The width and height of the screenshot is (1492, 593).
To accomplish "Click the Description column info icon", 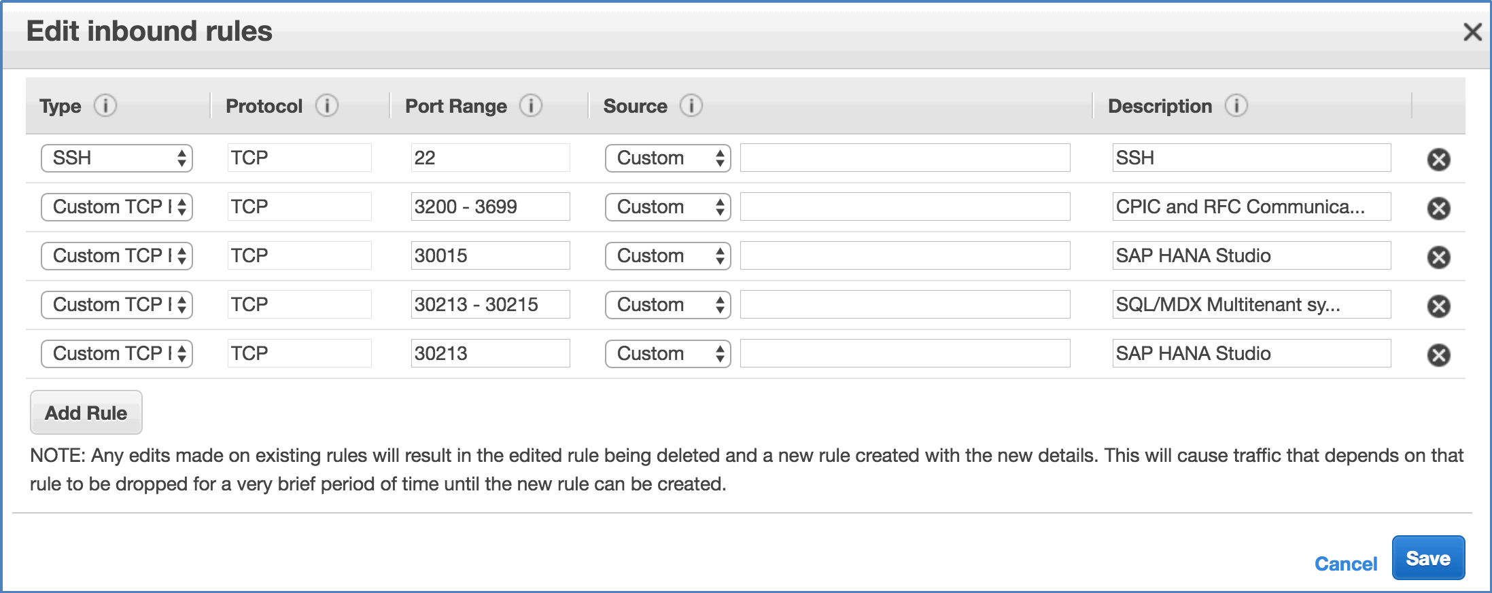I will tap(1236, 106).
